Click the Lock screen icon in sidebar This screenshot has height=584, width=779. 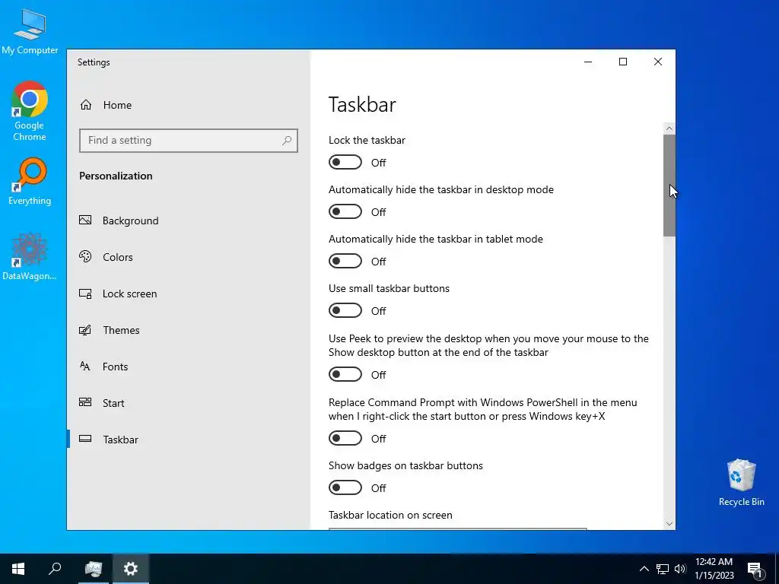point(85,294)
